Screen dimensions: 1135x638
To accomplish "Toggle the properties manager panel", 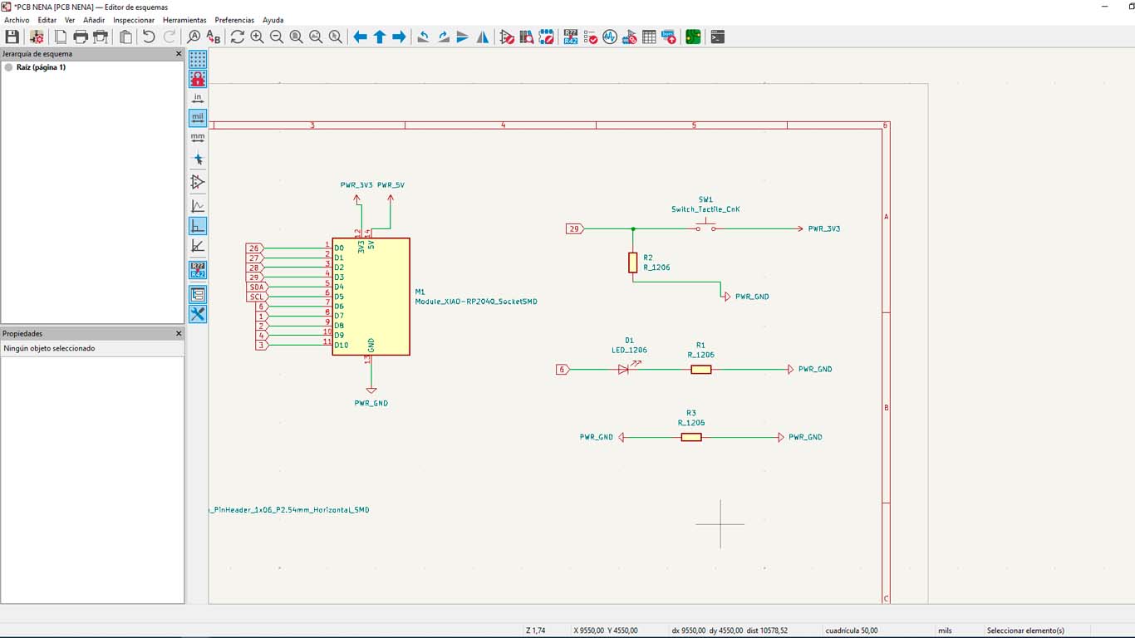I will (198, 314).
